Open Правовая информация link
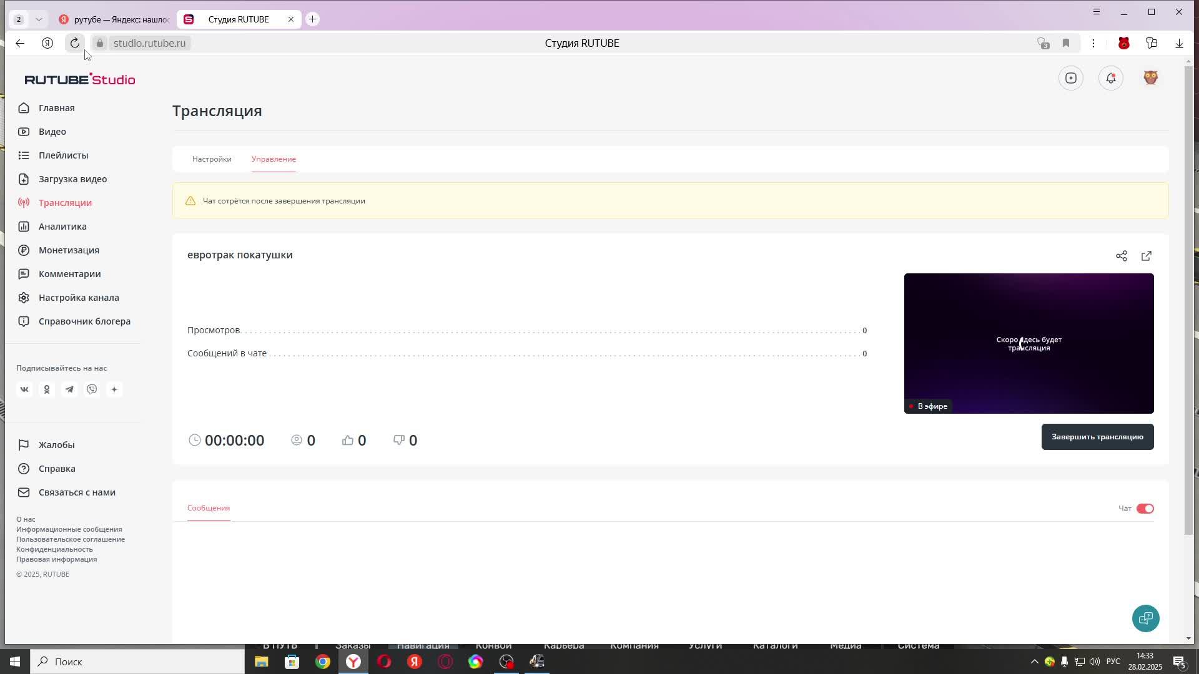The height and width of the screenshot is (674, 1199). [x=57, y=559]
